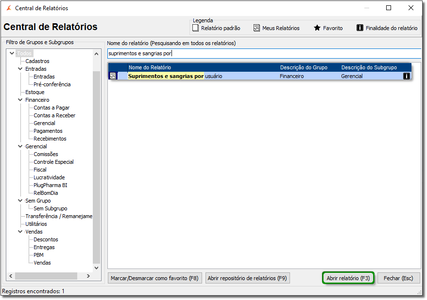Select the Suprimentos e sangrias por usuário row
This screenshot has width=427, height=300.
259,76
